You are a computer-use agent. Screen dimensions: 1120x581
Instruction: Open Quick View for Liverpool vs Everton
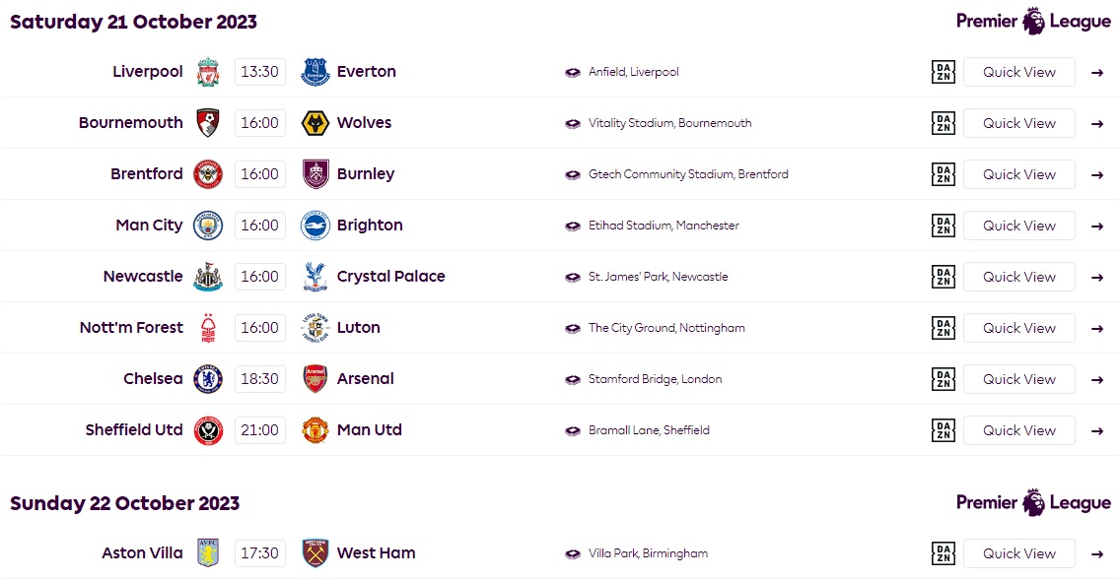(1018, 72)
